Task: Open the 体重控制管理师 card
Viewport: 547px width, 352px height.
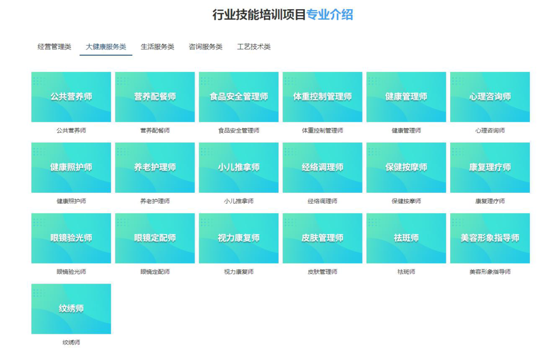Action: pos(322,97)
